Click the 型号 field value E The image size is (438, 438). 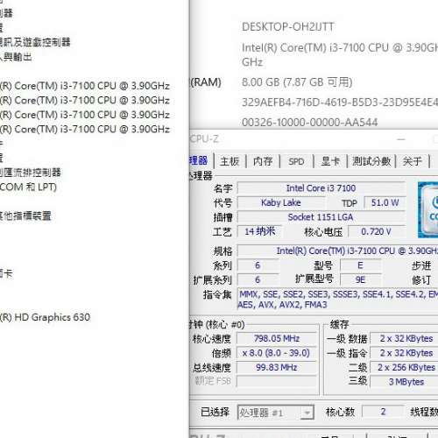click(360, 265)
